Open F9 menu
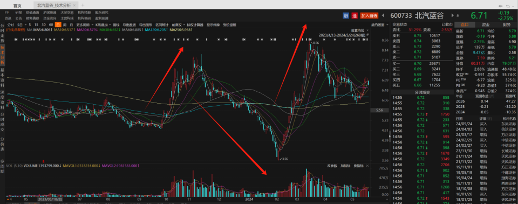The width and height of the screenshot is (518, 204). point(6,12)
